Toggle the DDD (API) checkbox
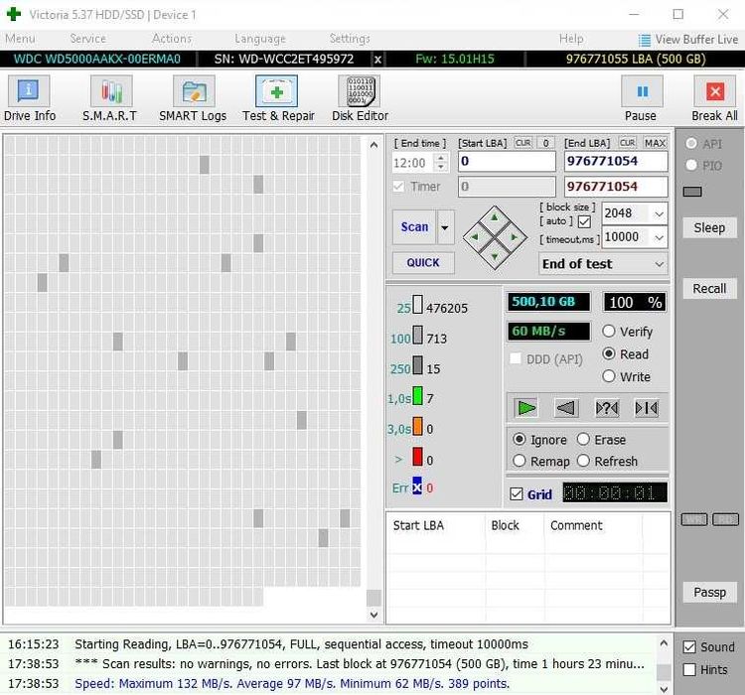 [x=515, y=358]
